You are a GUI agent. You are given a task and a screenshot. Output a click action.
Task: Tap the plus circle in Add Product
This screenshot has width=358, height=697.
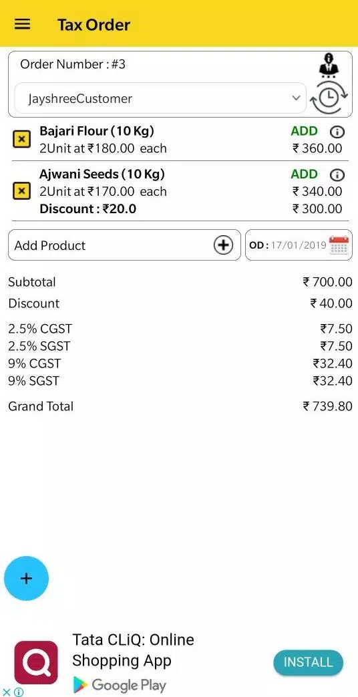[223, 245]
